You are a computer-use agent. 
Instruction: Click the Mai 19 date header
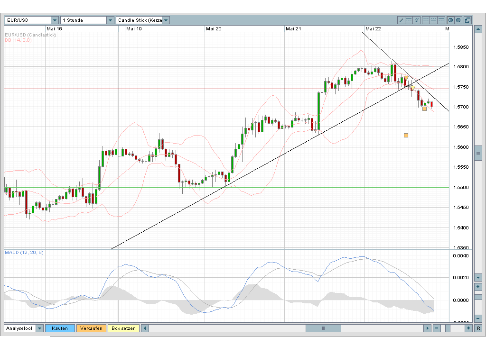134,29
